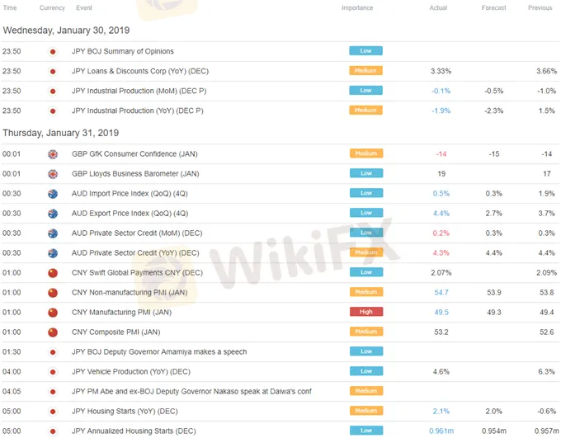This screenshot has width=561, height=438.
Task: Open CNY Non-manufacturing PMI (JAN) event
Action: coord(130,292)
